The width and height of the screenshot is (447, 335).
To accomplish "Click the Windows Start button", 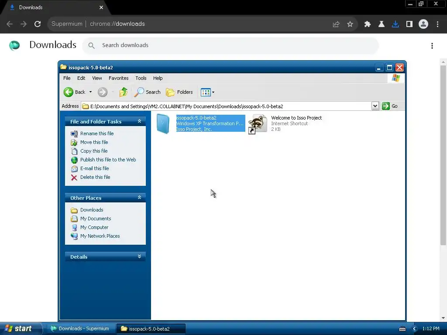I will click(x=20, y=329).
